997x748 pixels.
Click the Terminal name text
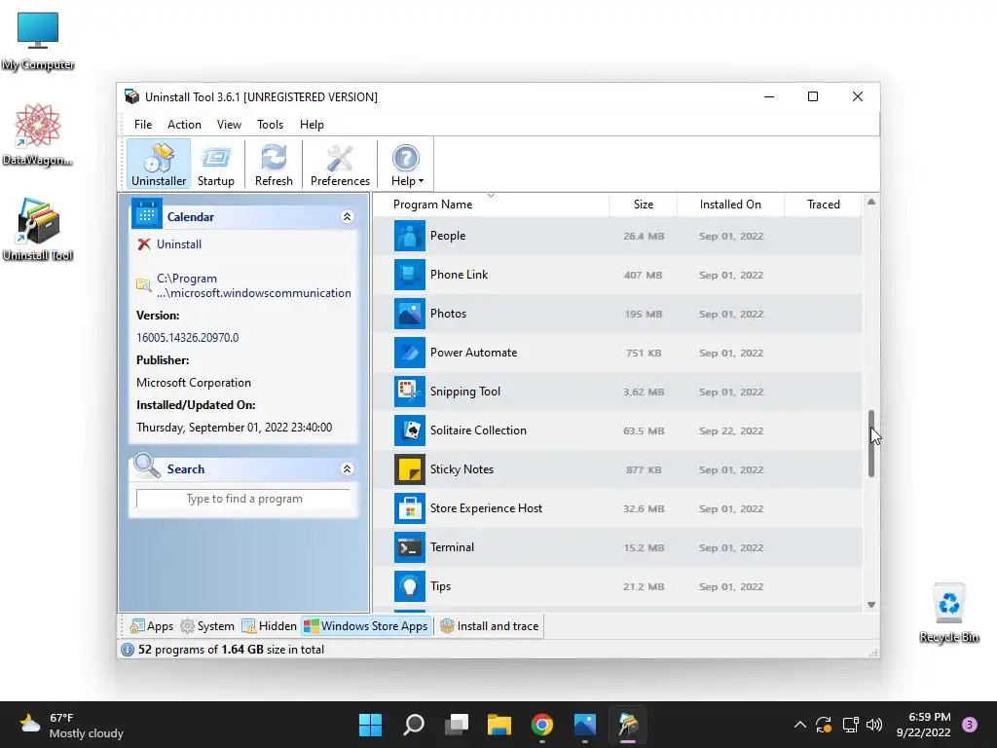(452, 547)
